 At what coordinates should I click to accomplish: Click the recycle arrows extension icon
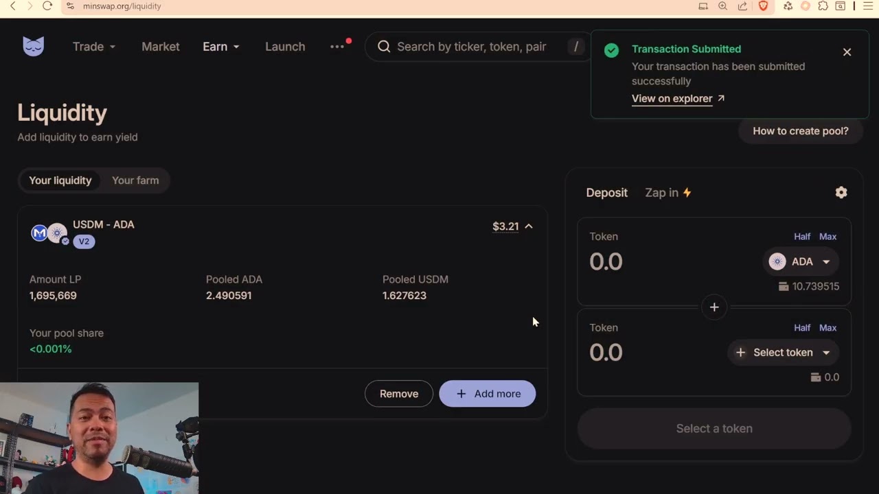point(788,6)
